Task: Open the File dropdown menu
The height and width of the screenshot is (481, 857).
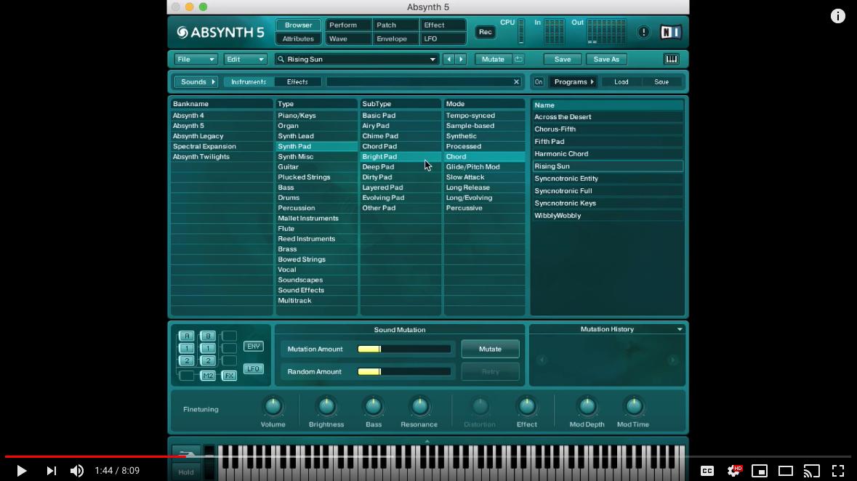Action: (196, 59)
